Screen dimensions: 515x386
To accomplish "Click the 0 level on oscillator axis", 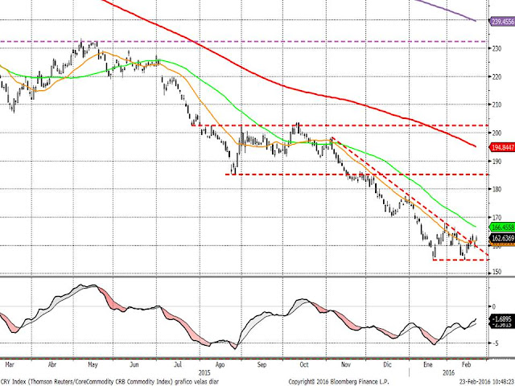I will 493,306.
